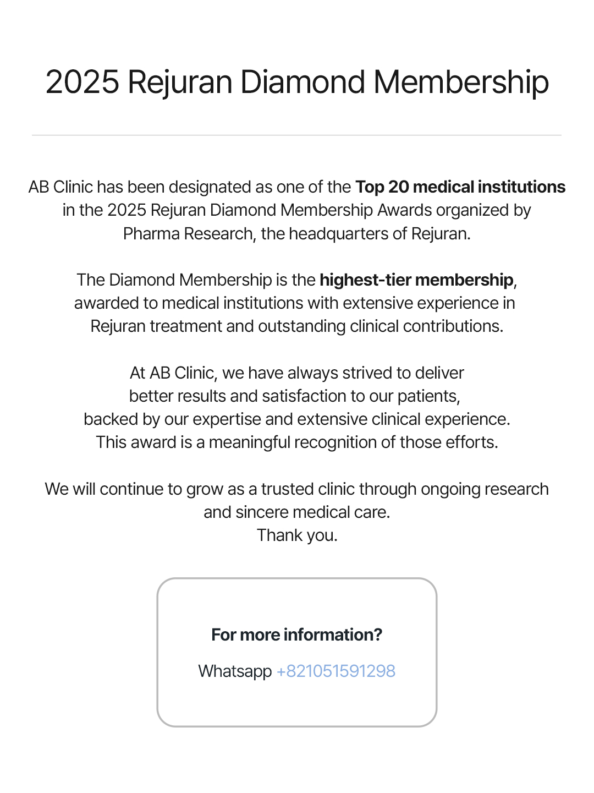Click the line starting "awarded to medical institutions"
This screenshot has height=793, width=594.
pyautogui.click(x=295, y=303)
